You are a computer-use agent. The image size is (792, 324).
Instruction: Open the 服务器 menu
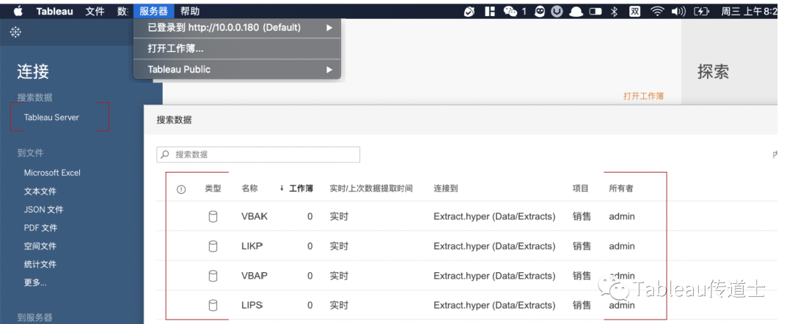point(153,11)
